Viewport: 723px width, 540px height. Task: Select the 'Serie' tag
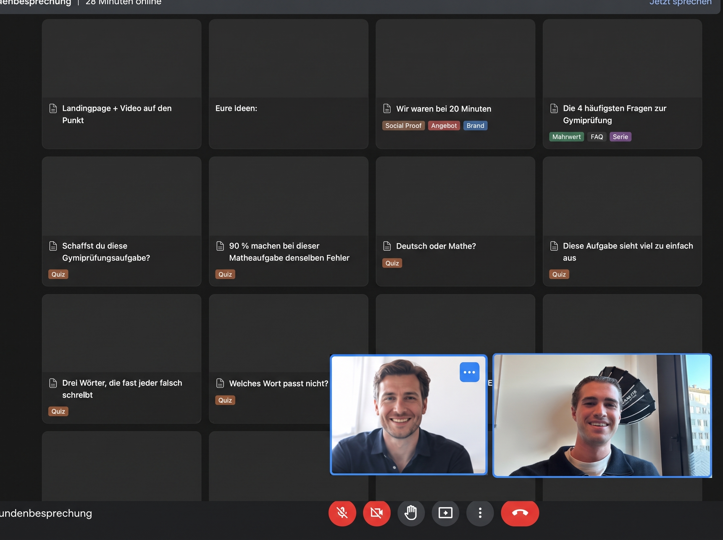620,137
